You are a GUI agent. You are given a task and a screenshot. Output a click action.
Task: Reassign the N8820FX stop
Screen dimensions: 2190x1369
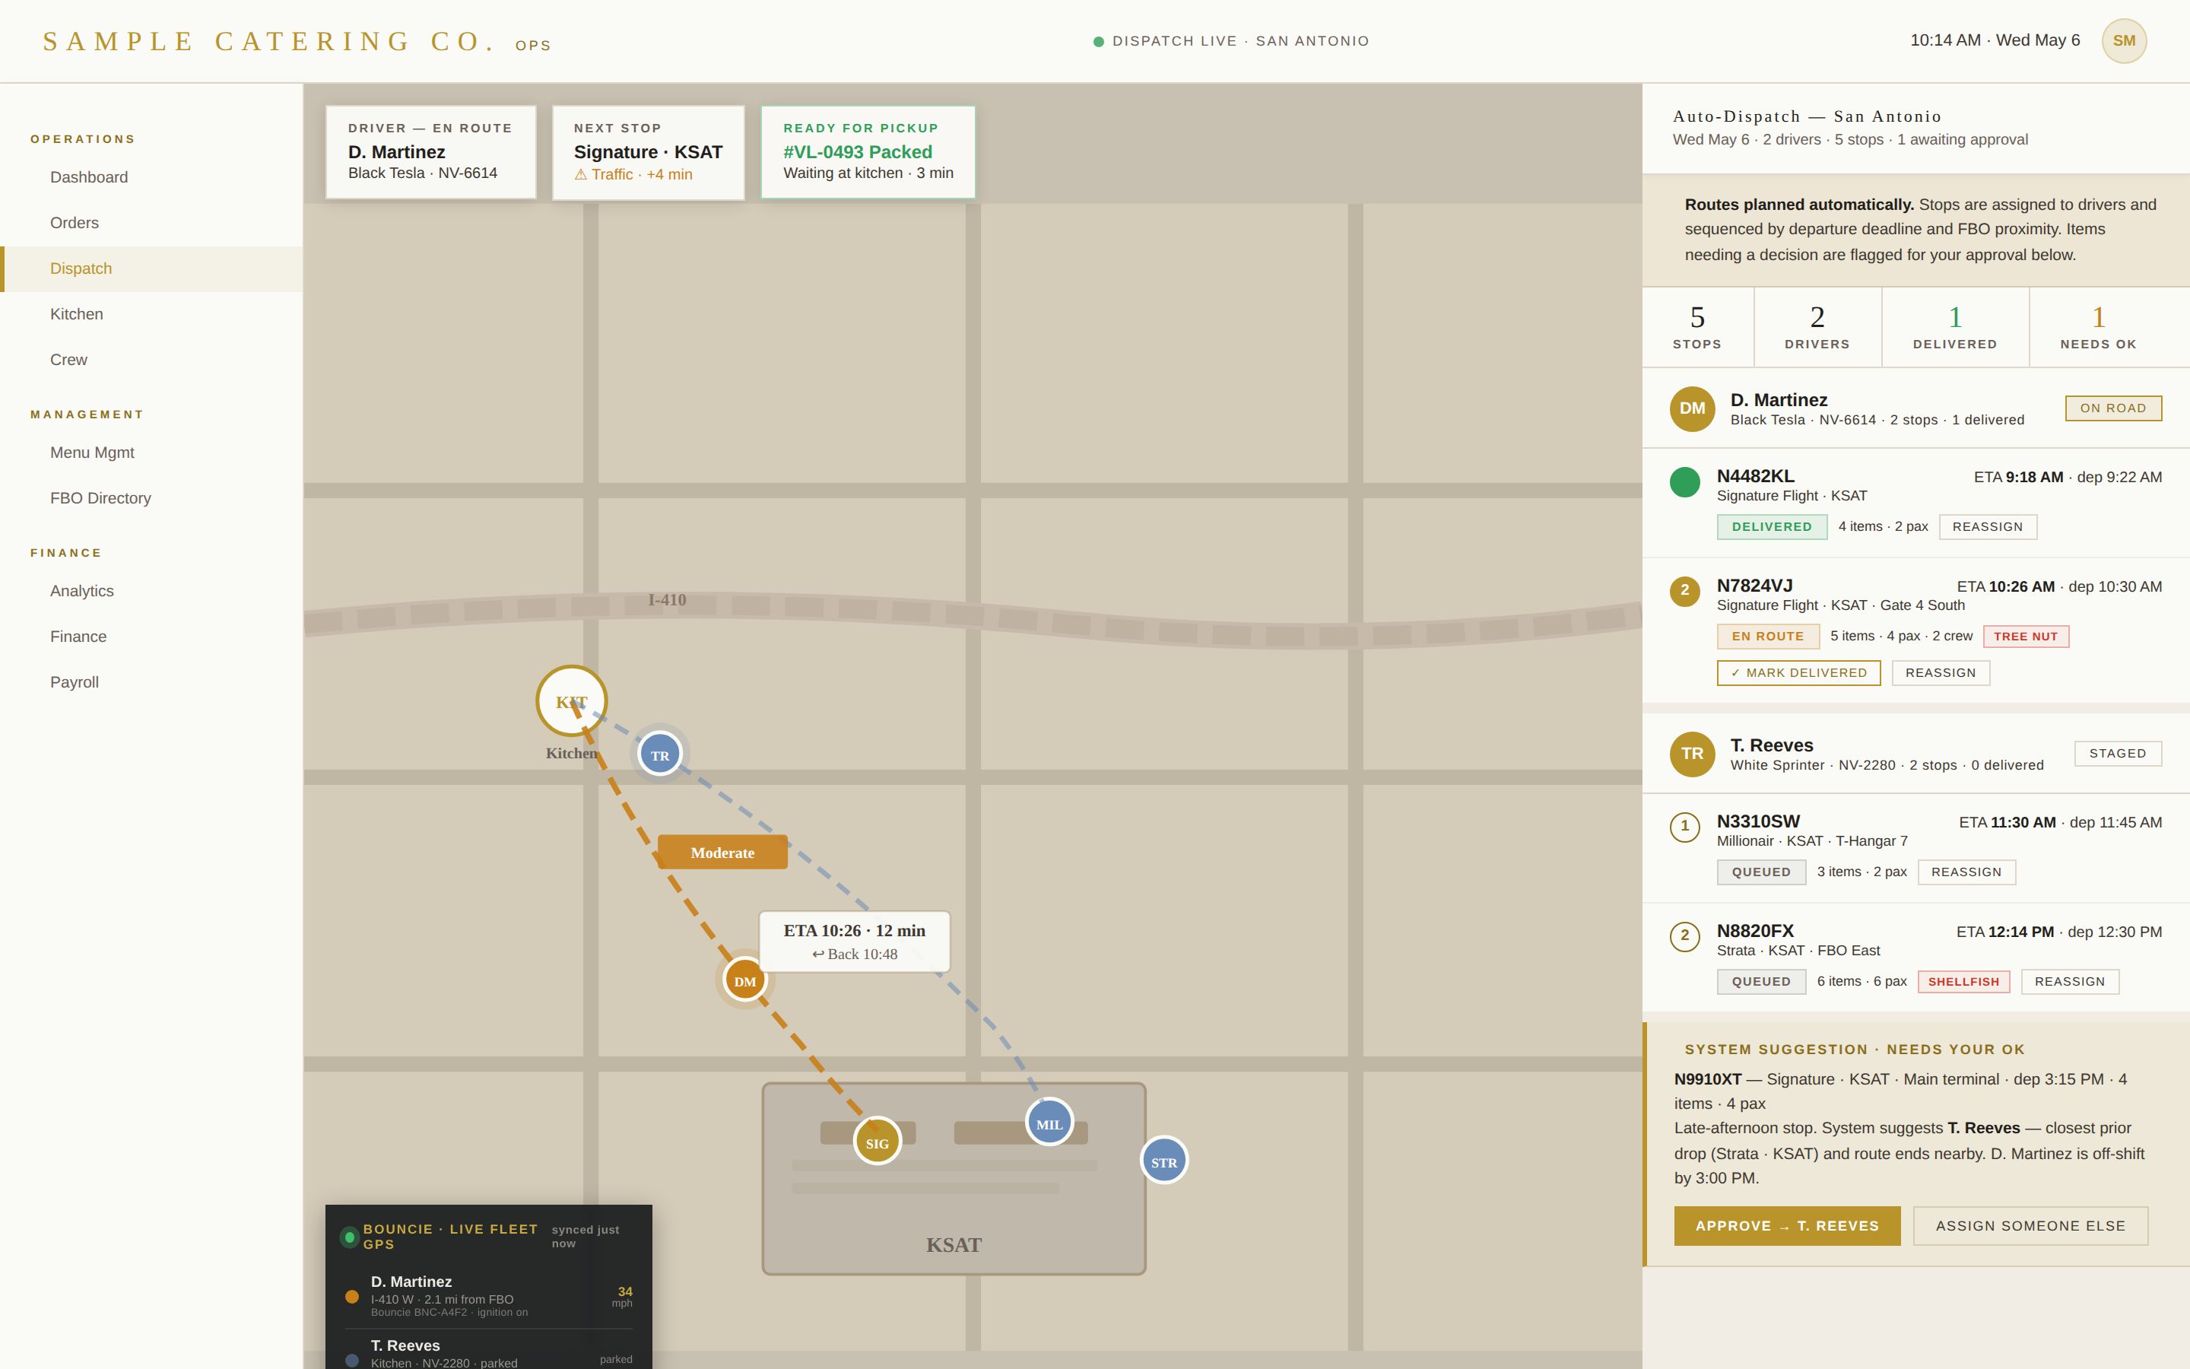2070,981
